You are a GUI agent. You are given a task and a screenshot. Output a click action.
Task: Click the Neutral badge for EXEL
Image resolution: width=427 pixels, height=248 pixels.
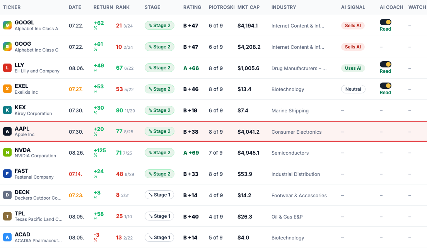(x=353, y=89)
